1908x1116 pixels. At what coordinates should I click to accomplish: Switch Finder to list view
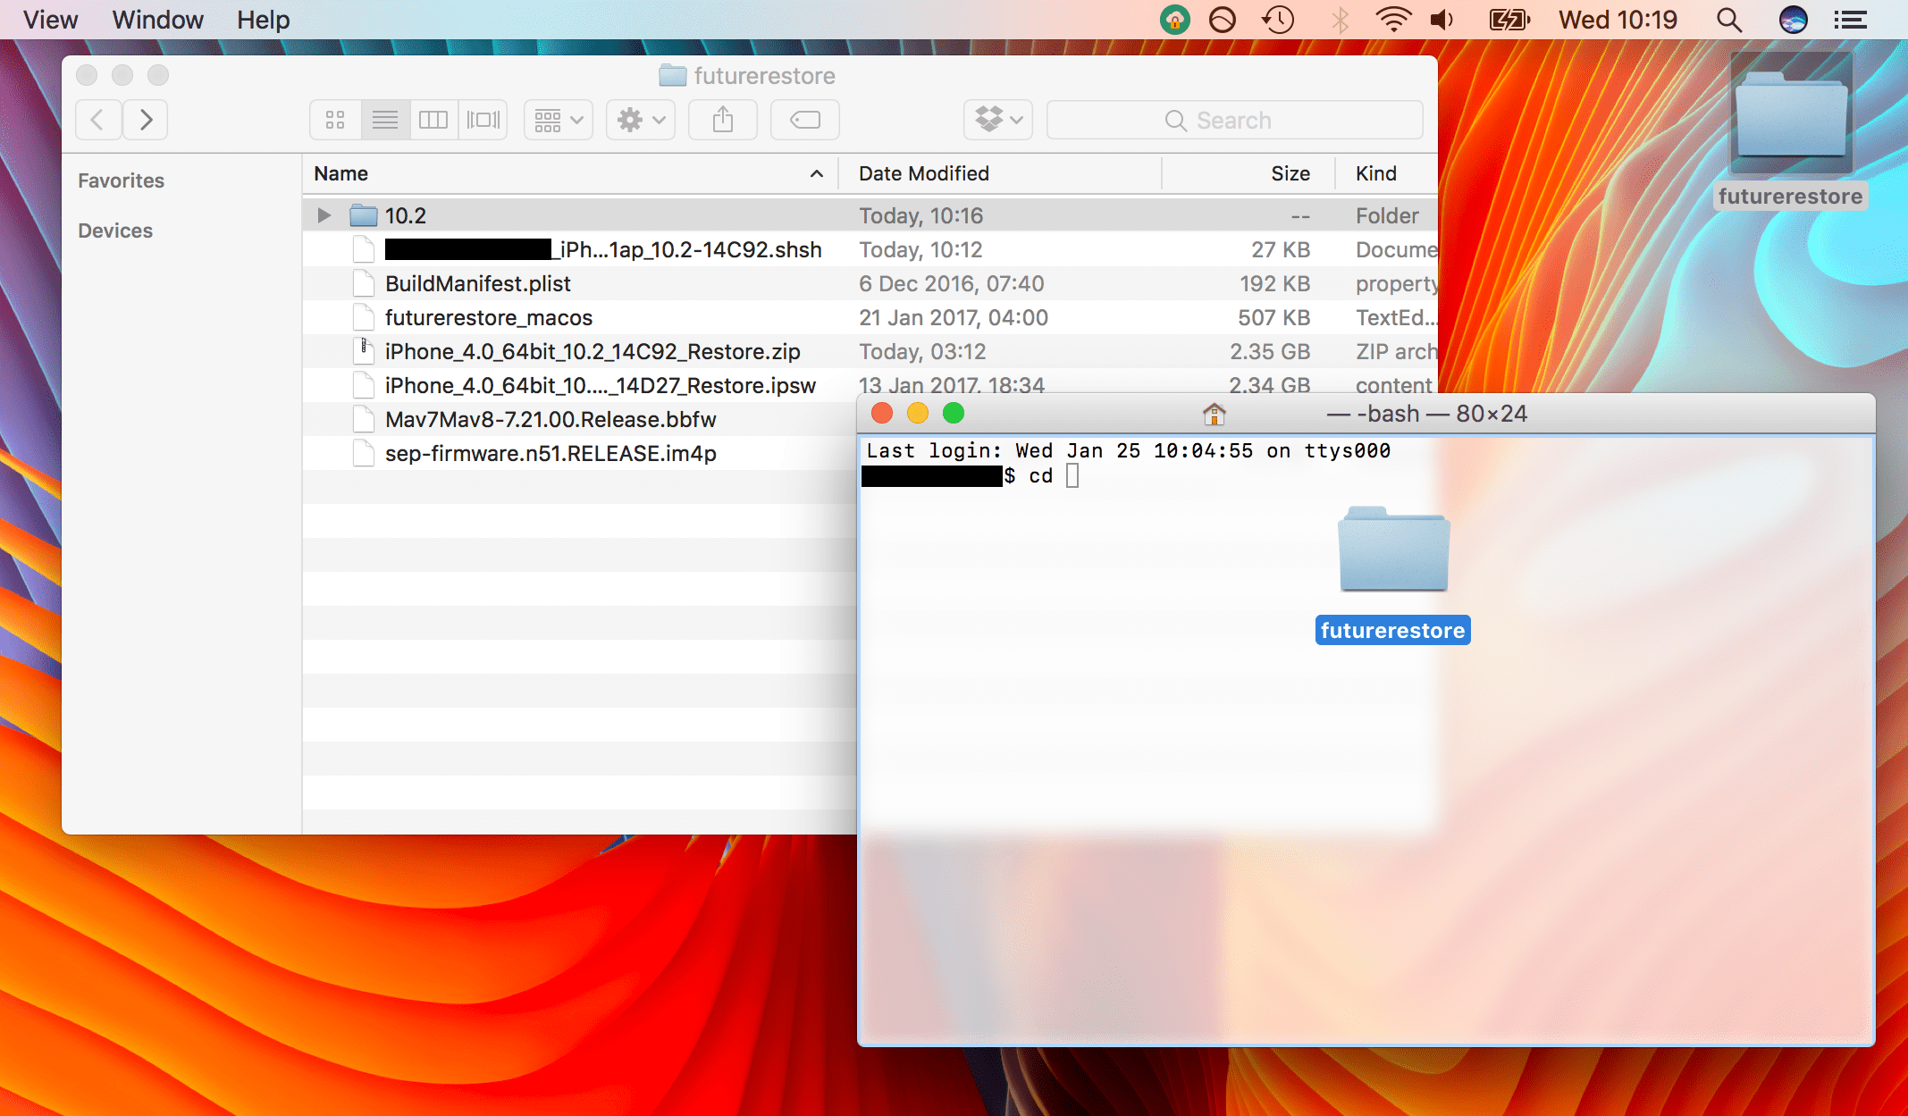tap(385, 120)
